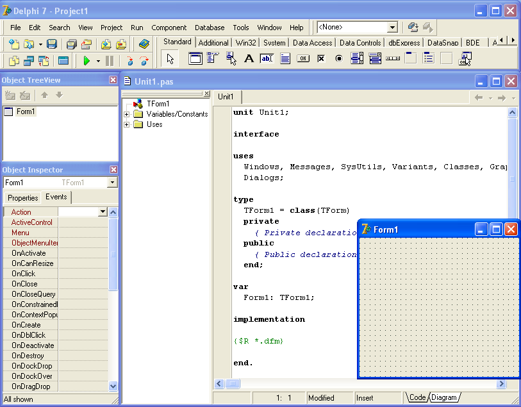This screenshot has width=521, height=407.
Task: Click the View Form toolbar icon
Action: point(29,61)
